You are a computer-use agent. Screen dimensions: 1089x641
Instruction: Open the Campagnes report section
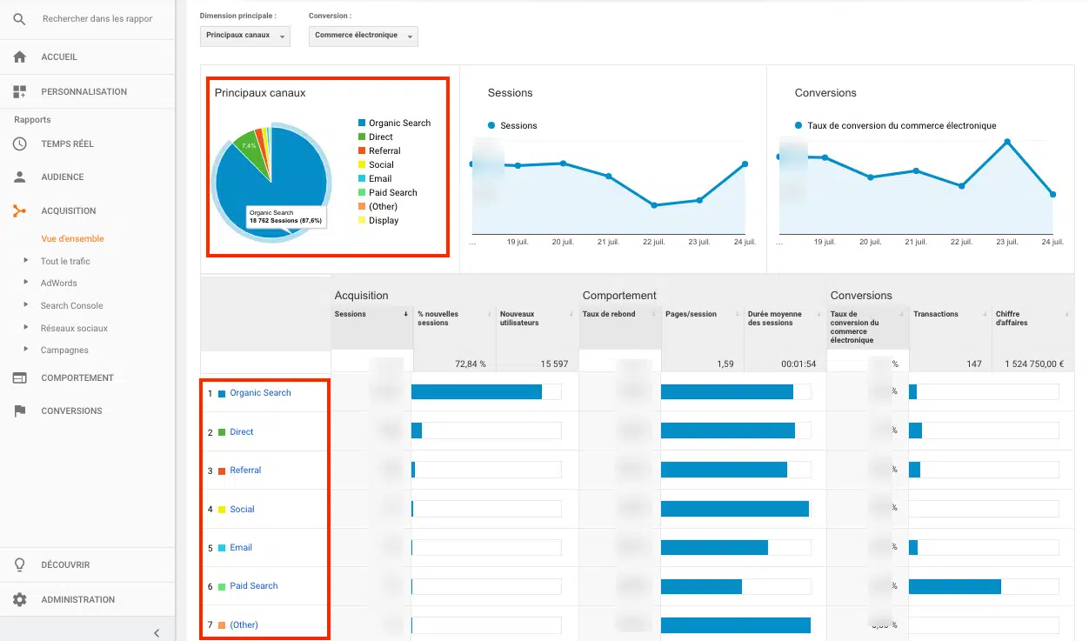(64, 350)
